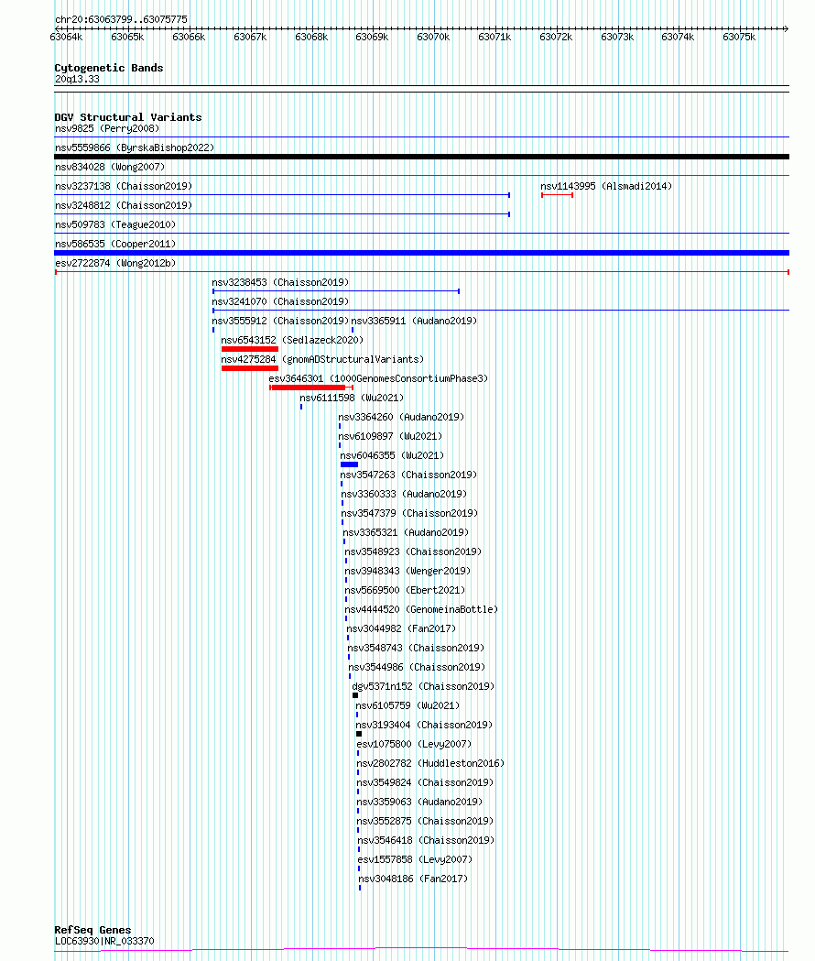Select the 20q13.33 band label
The image size is (815, 961).
pyautogui.click(x=77, y=79)
